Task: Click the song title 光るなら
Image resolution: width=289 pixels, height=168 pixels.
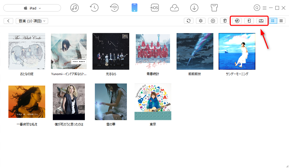Action: pos(111,74)
